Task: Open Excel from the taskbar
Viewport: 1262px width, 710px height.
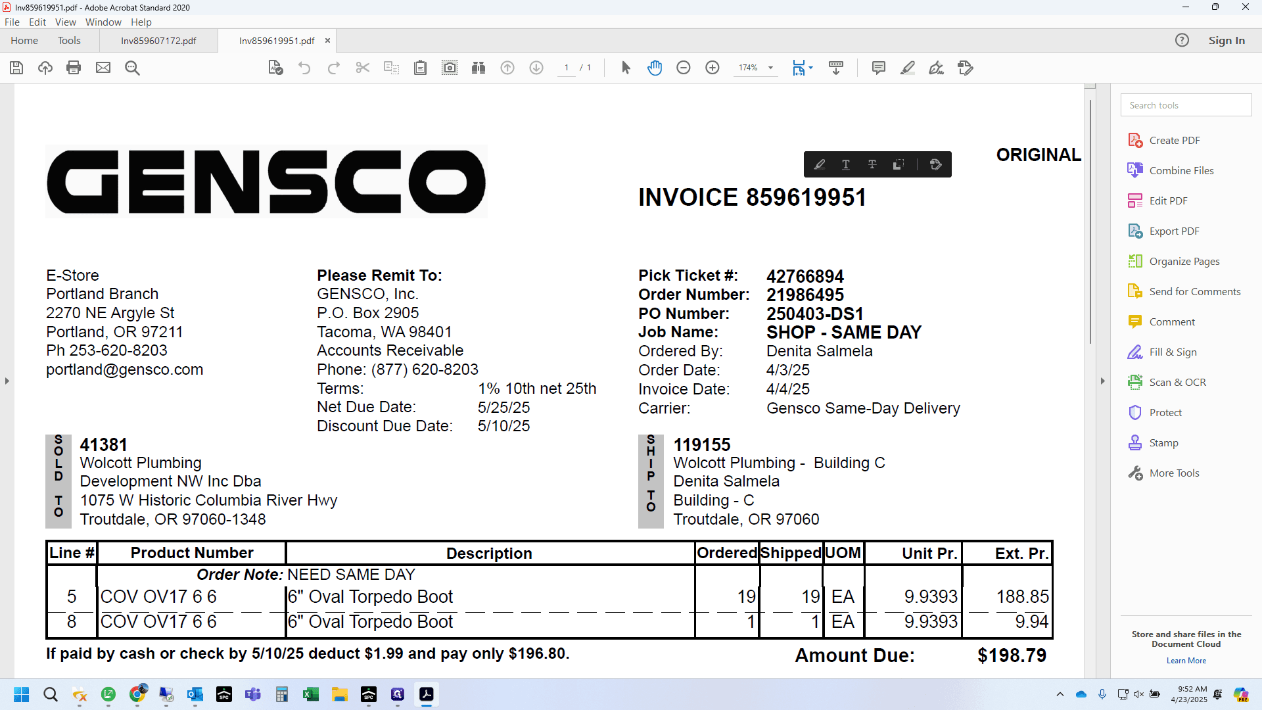Action: click(x=310, y=694)
